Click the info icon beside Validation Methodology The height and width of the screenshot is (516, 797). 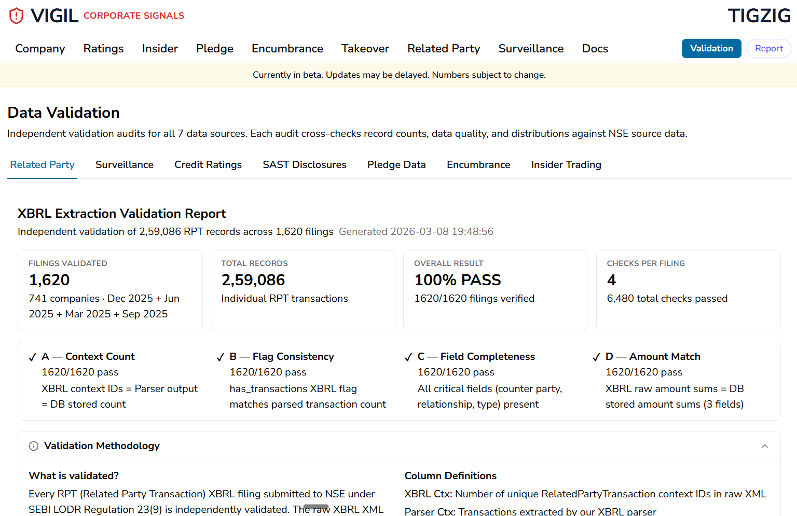34,446
